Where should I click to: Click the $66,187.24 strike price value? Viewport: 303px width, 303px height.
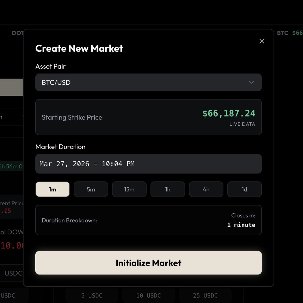tap(229, 114)
